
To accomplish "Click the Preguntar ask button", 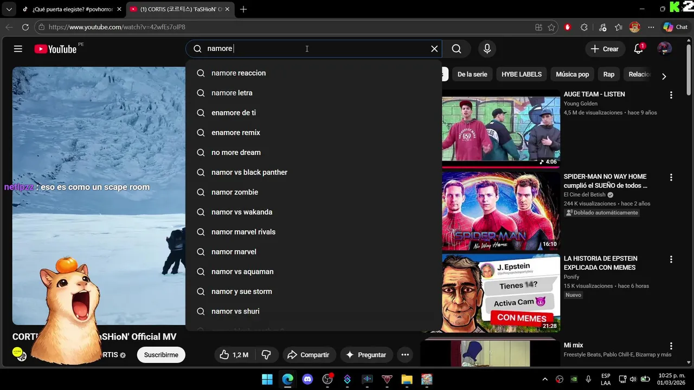I will pyautogui.click(x=367, y=355).
